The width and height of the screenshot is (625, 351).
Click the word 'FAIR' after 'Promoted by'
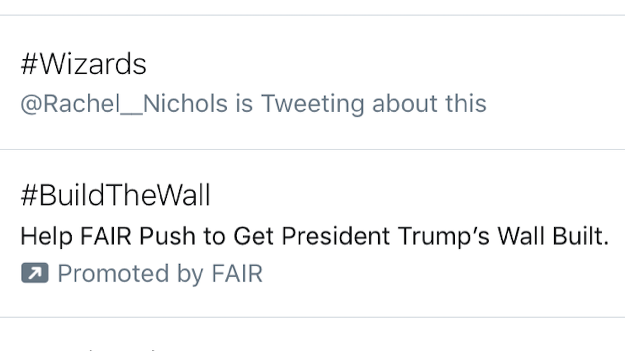click(x=237, y=274)
